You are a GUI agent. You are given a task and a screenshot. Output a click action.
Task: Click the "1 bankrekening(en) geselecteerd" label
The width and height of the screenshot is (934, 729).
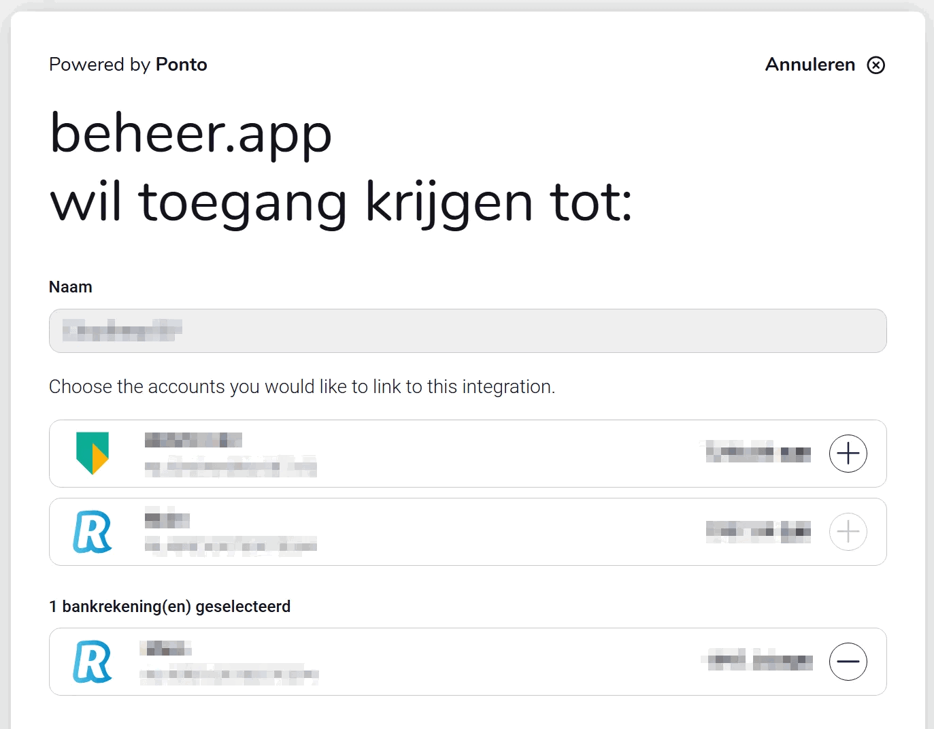click(x=169, y=607)
